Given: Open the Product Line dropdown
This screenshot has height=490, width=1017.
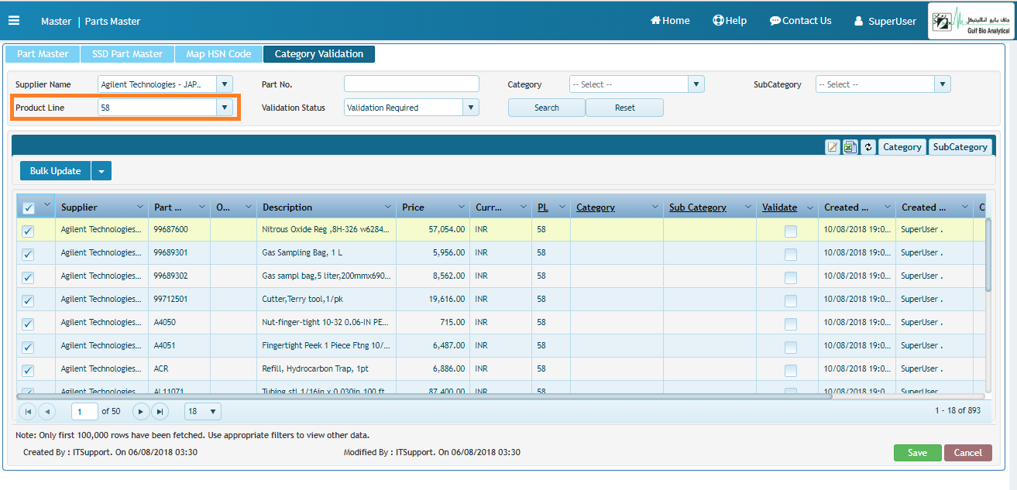Looking at the screenshot, I should (225, 108).
